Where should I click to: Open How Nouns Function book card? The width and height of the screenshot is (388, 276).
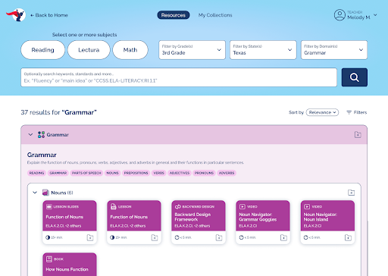[70, 265]
